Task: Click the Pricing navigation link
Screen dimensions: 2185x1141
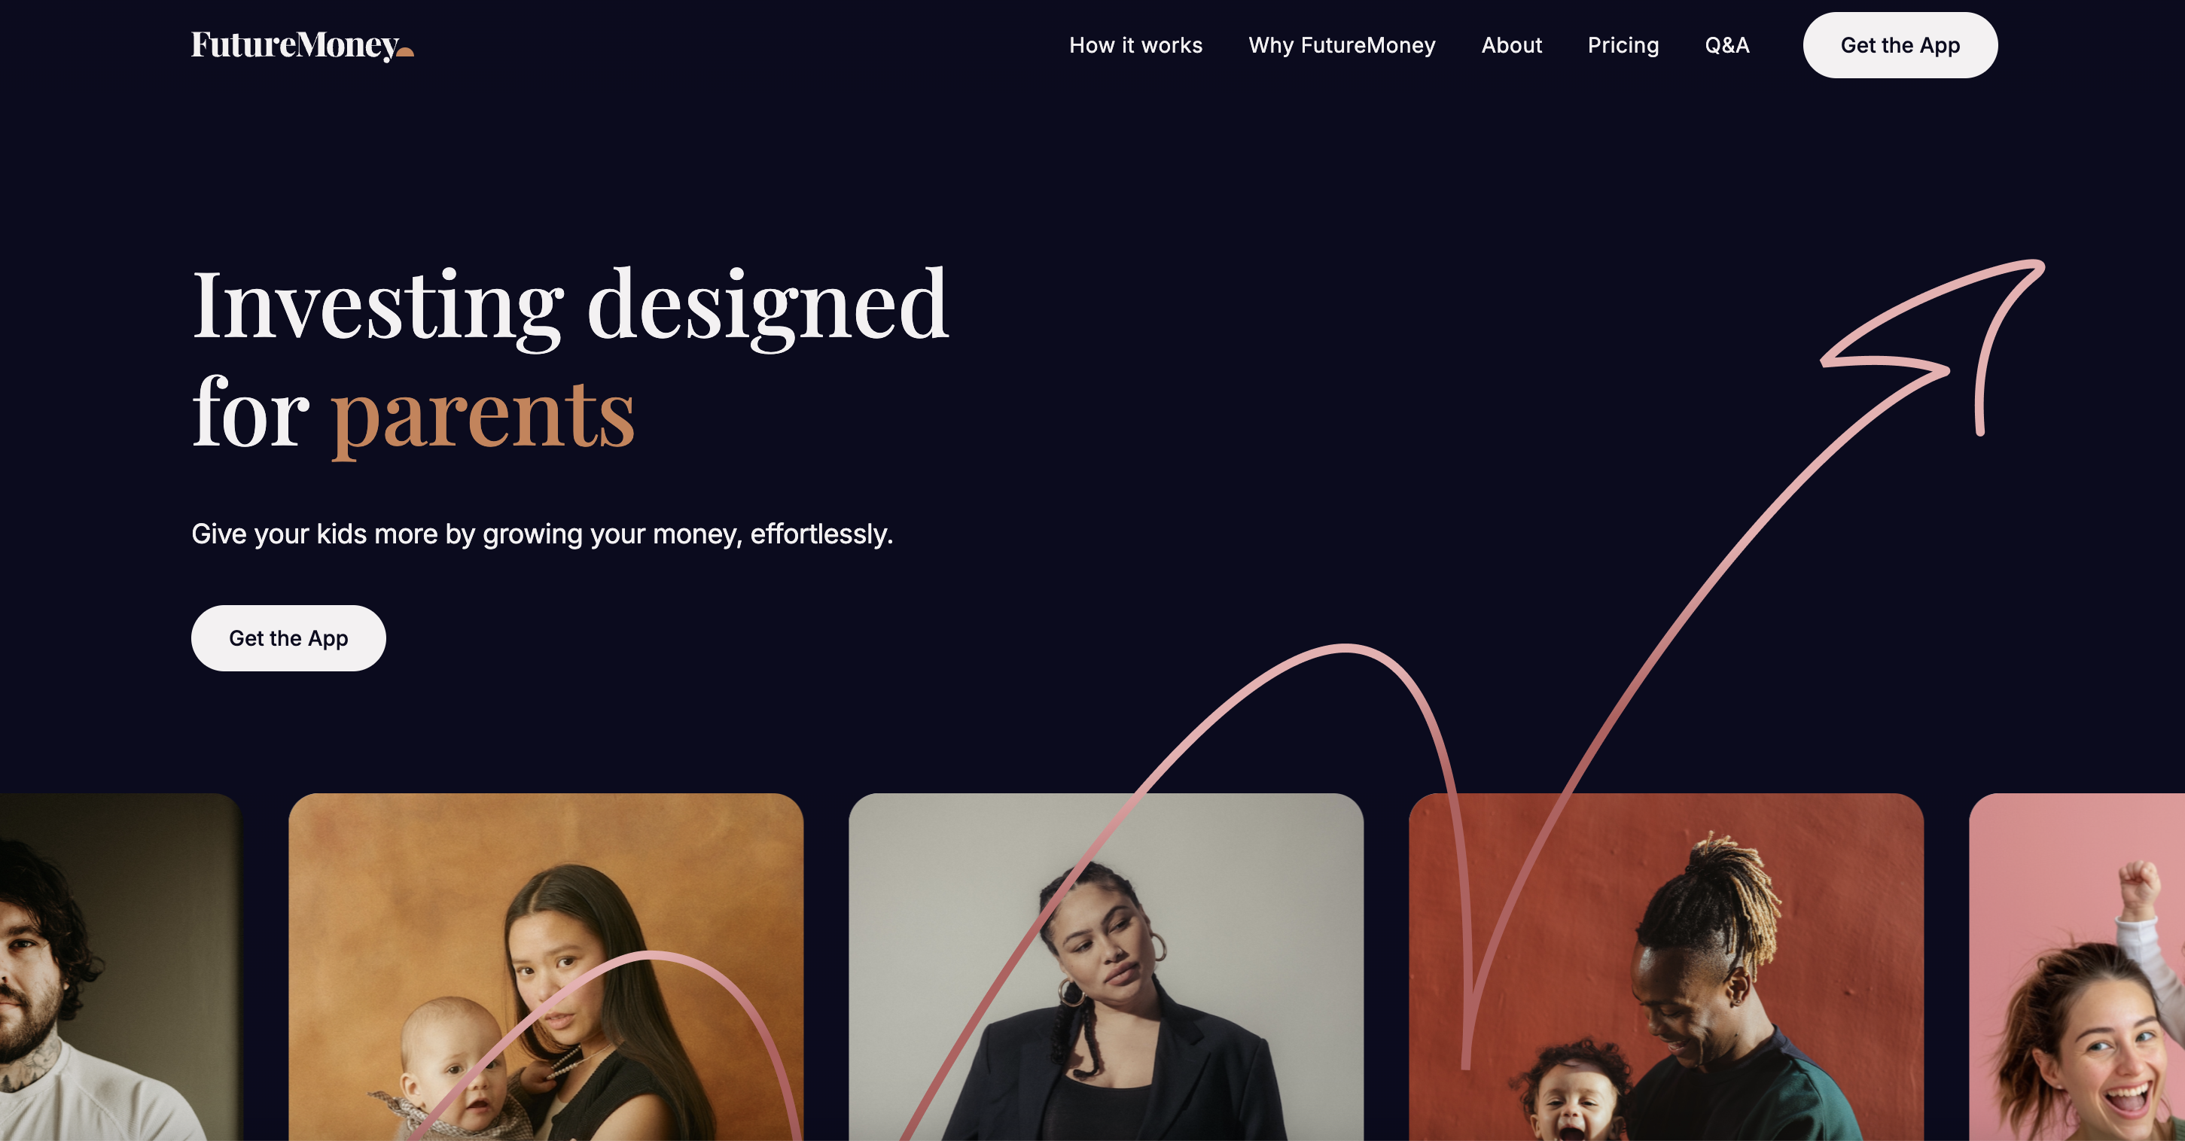Action: 1623,44
